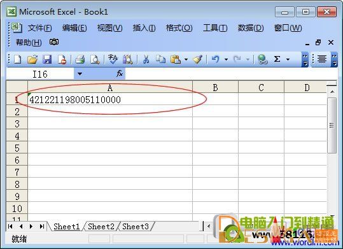Switch to the Sheet3 tab
343x249 pixels.
pos(136,227)
